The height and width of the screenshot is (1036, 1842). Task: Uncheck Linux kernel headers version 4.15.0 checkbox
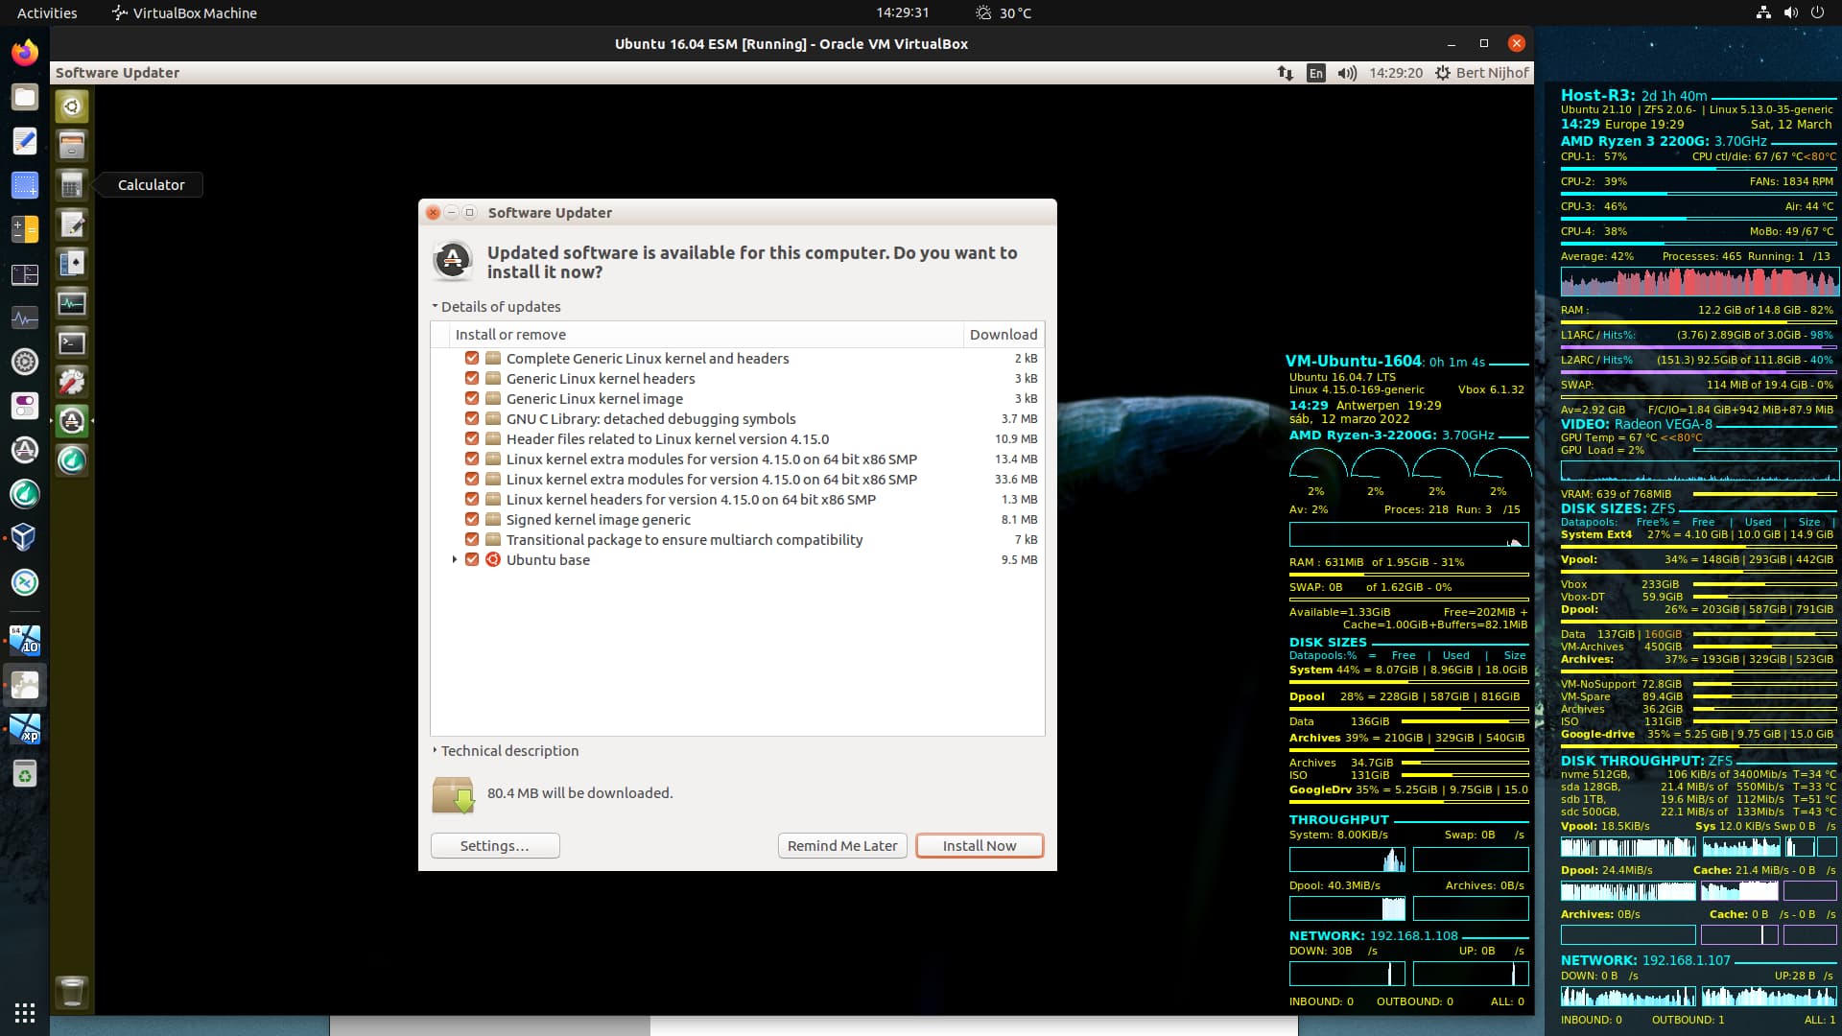click(471, 499)
